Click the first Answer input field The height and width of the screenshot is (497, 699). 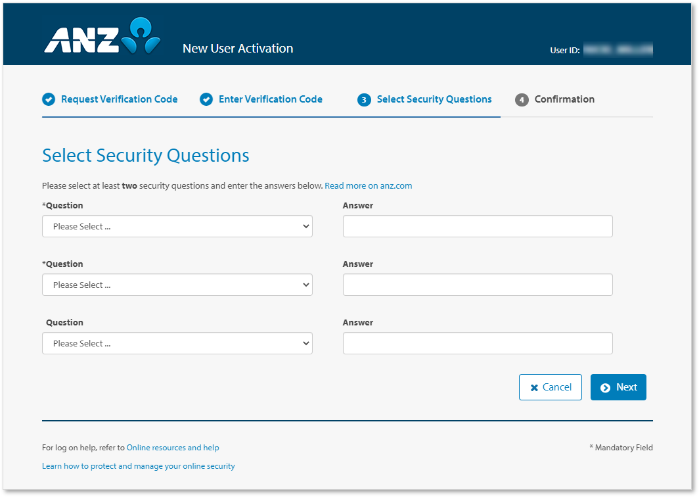tap(478, 225)
